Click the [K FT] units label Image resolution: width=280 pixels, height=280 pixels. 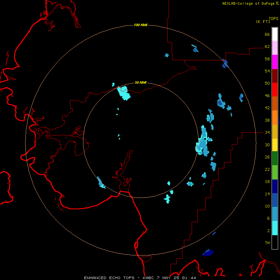pyautogui.click(x=263, y=21)
